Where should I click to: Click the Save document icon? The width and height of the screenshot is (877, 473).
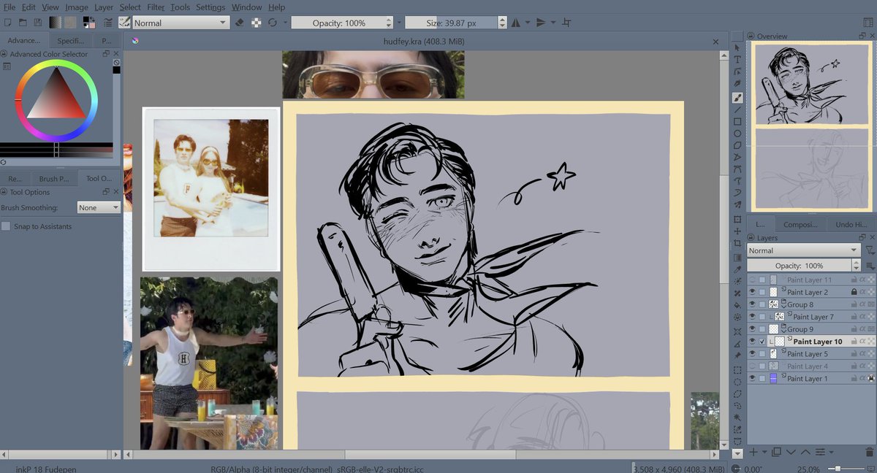tap(37, 23)
